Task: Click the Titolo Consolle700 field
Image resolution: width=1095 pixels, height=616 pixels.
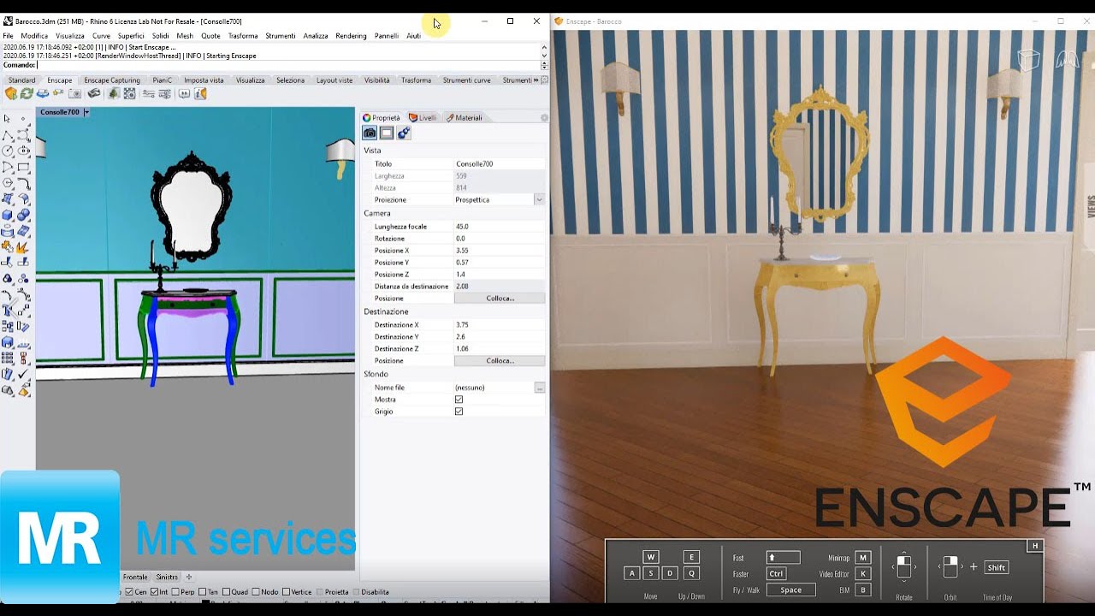Action: 500,163
